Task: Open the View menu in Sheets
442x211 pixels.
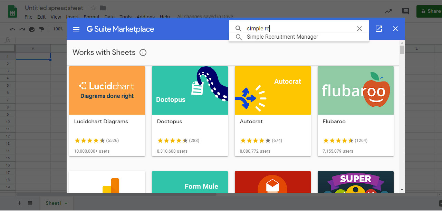Action: 56,17
